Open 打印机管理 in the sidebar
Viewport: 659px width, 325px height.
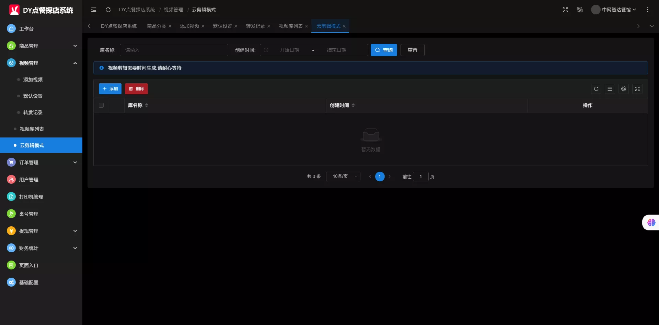tap(31, 197)
